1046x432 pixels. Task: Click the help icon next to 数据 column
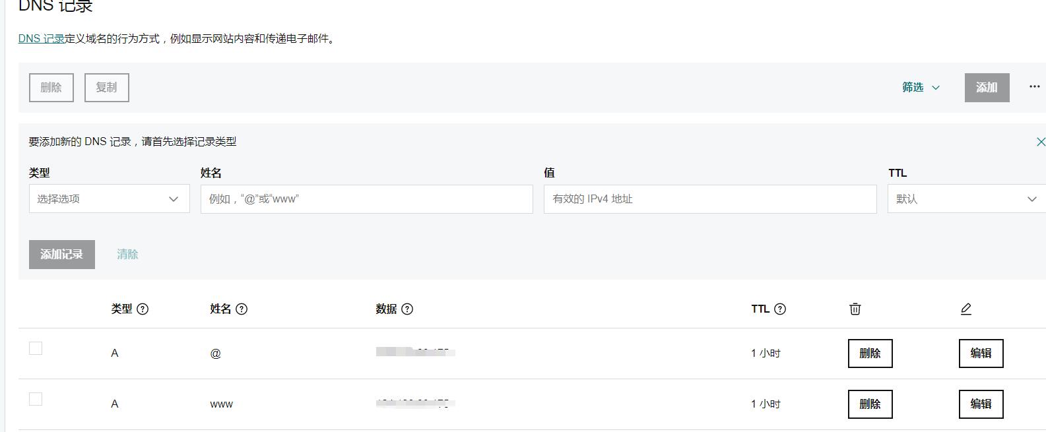click(x=407, y=309)
